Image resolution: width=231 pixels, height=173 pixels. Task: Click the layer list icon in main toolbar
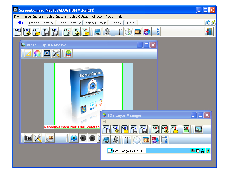point(156,32)
